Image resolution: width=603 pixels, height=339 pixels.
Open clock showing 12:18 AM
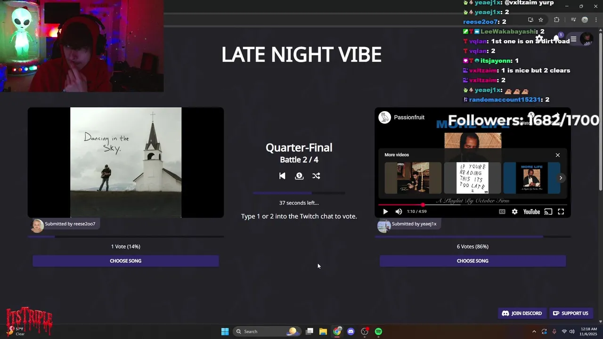click(x=589, y=331)
